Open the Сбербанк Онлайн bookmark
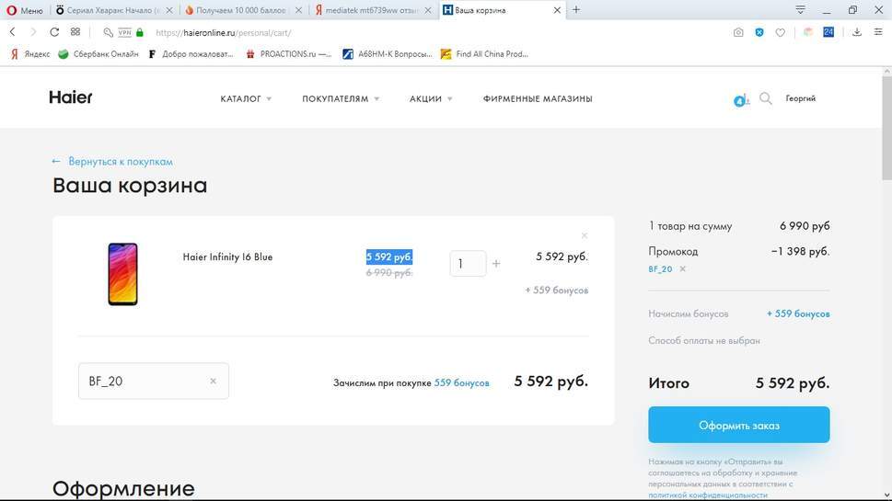 point(98,54)
